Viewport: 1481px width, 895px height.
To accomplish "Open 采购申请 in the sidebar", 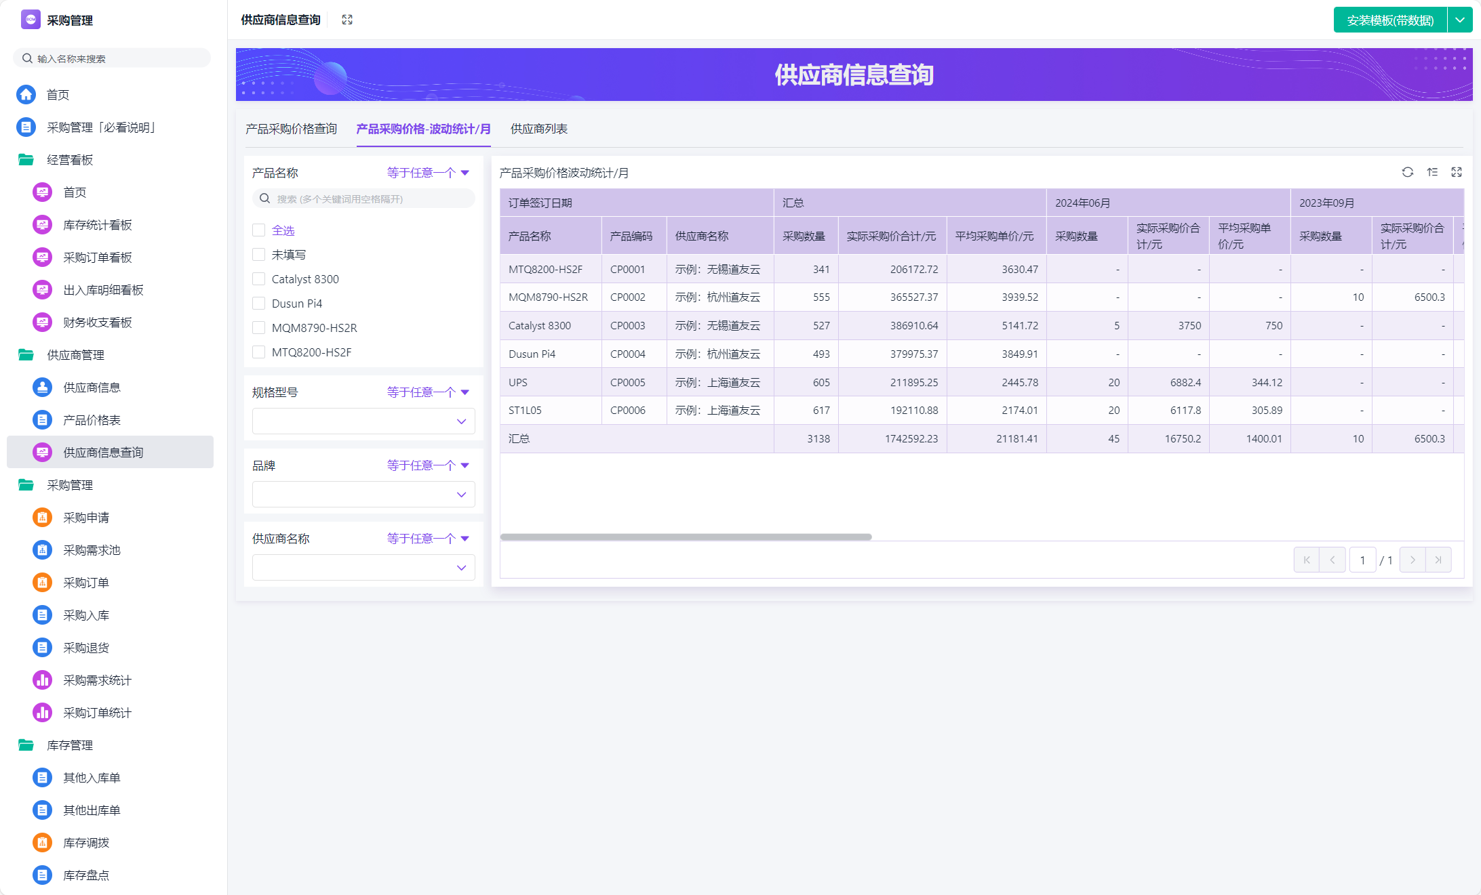I will [85, 518].
